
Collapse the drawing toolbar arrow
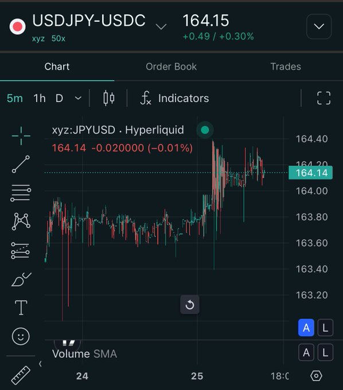coord(40,364)
